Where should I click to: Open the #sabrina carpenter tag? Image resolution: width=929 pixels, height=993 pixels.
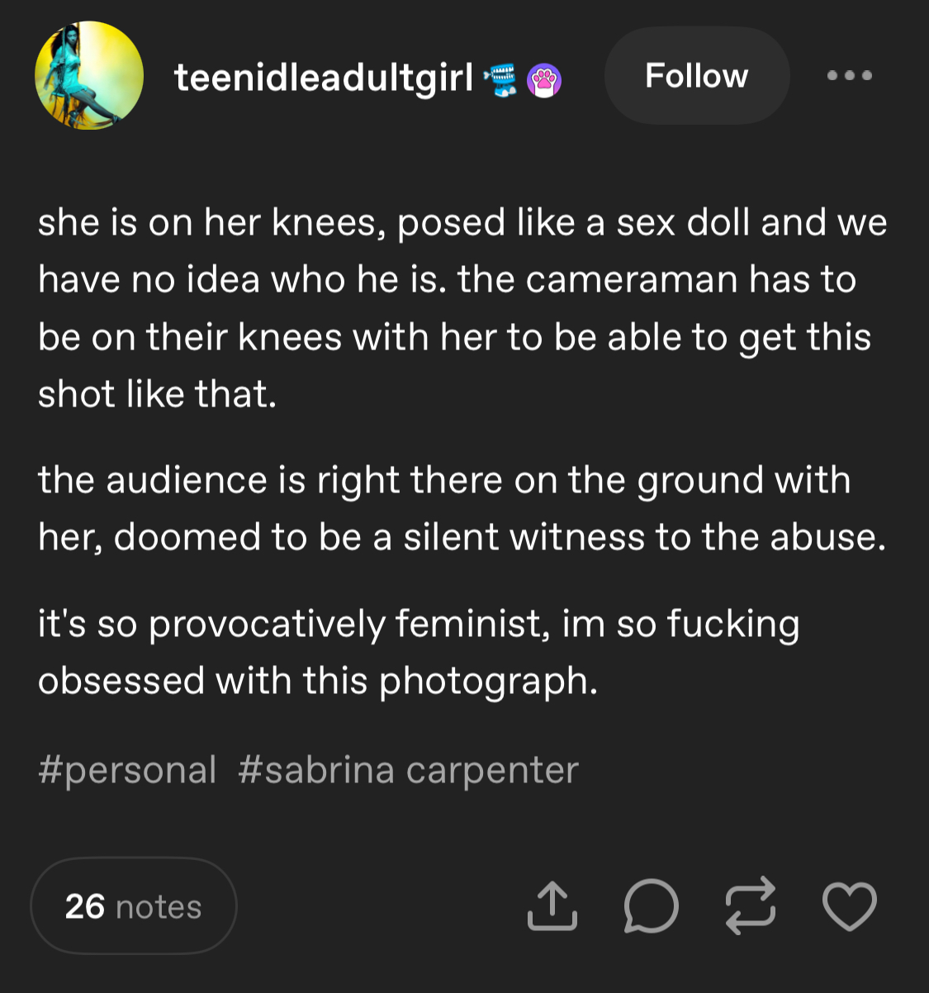point(408,770)
